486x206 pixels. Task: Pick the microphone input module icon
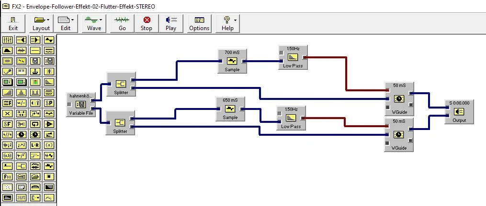click(x=8, y=71)
